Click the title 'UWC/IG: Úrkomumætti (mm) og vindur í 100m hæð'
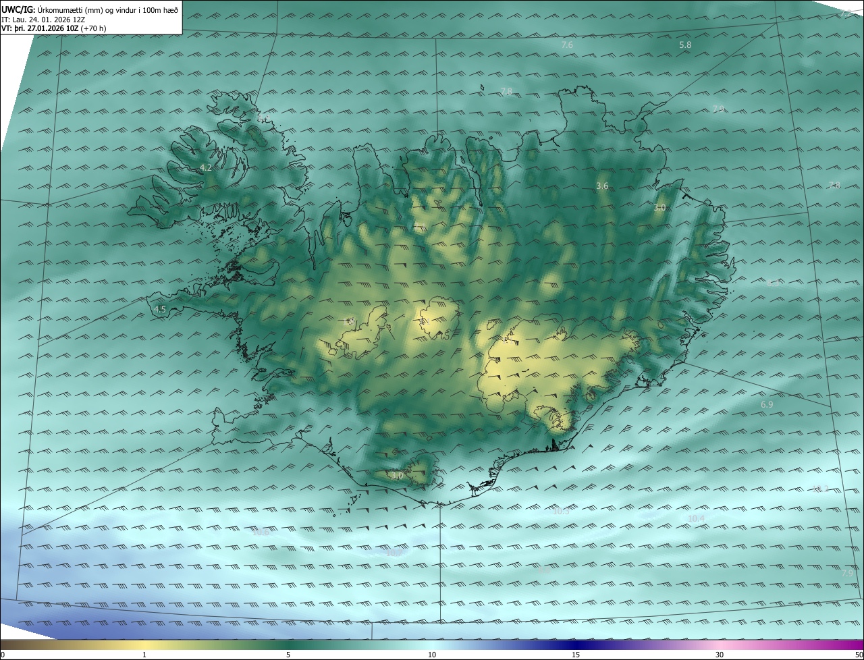This screenshot has height=660, width=864. point(90,9)
